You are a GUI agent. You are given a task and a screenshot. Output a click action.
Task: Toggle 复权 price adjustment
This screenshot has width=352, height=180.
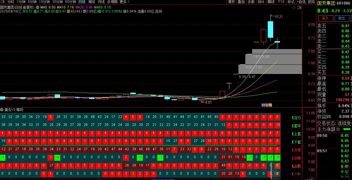pos(232,2)
